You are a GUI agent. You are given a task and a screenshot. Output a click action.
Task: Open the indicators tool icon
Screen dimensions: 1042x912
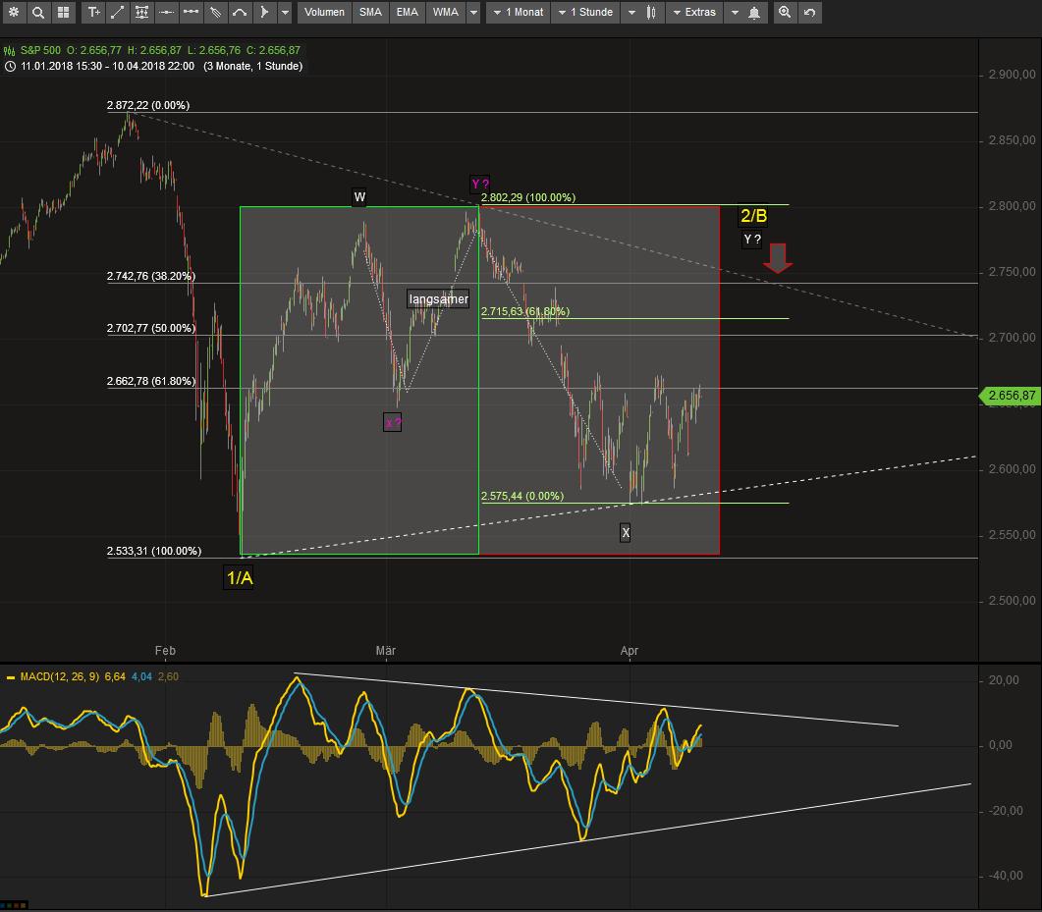[141, 13]
